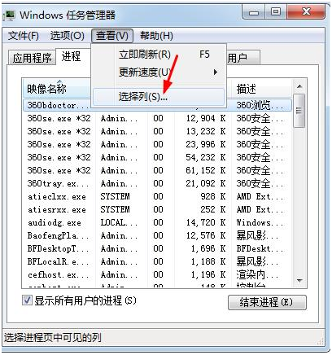This screenshot has width=332, height=355.
Task: Select the 进程 tab
Action: [x=71, y=56]
